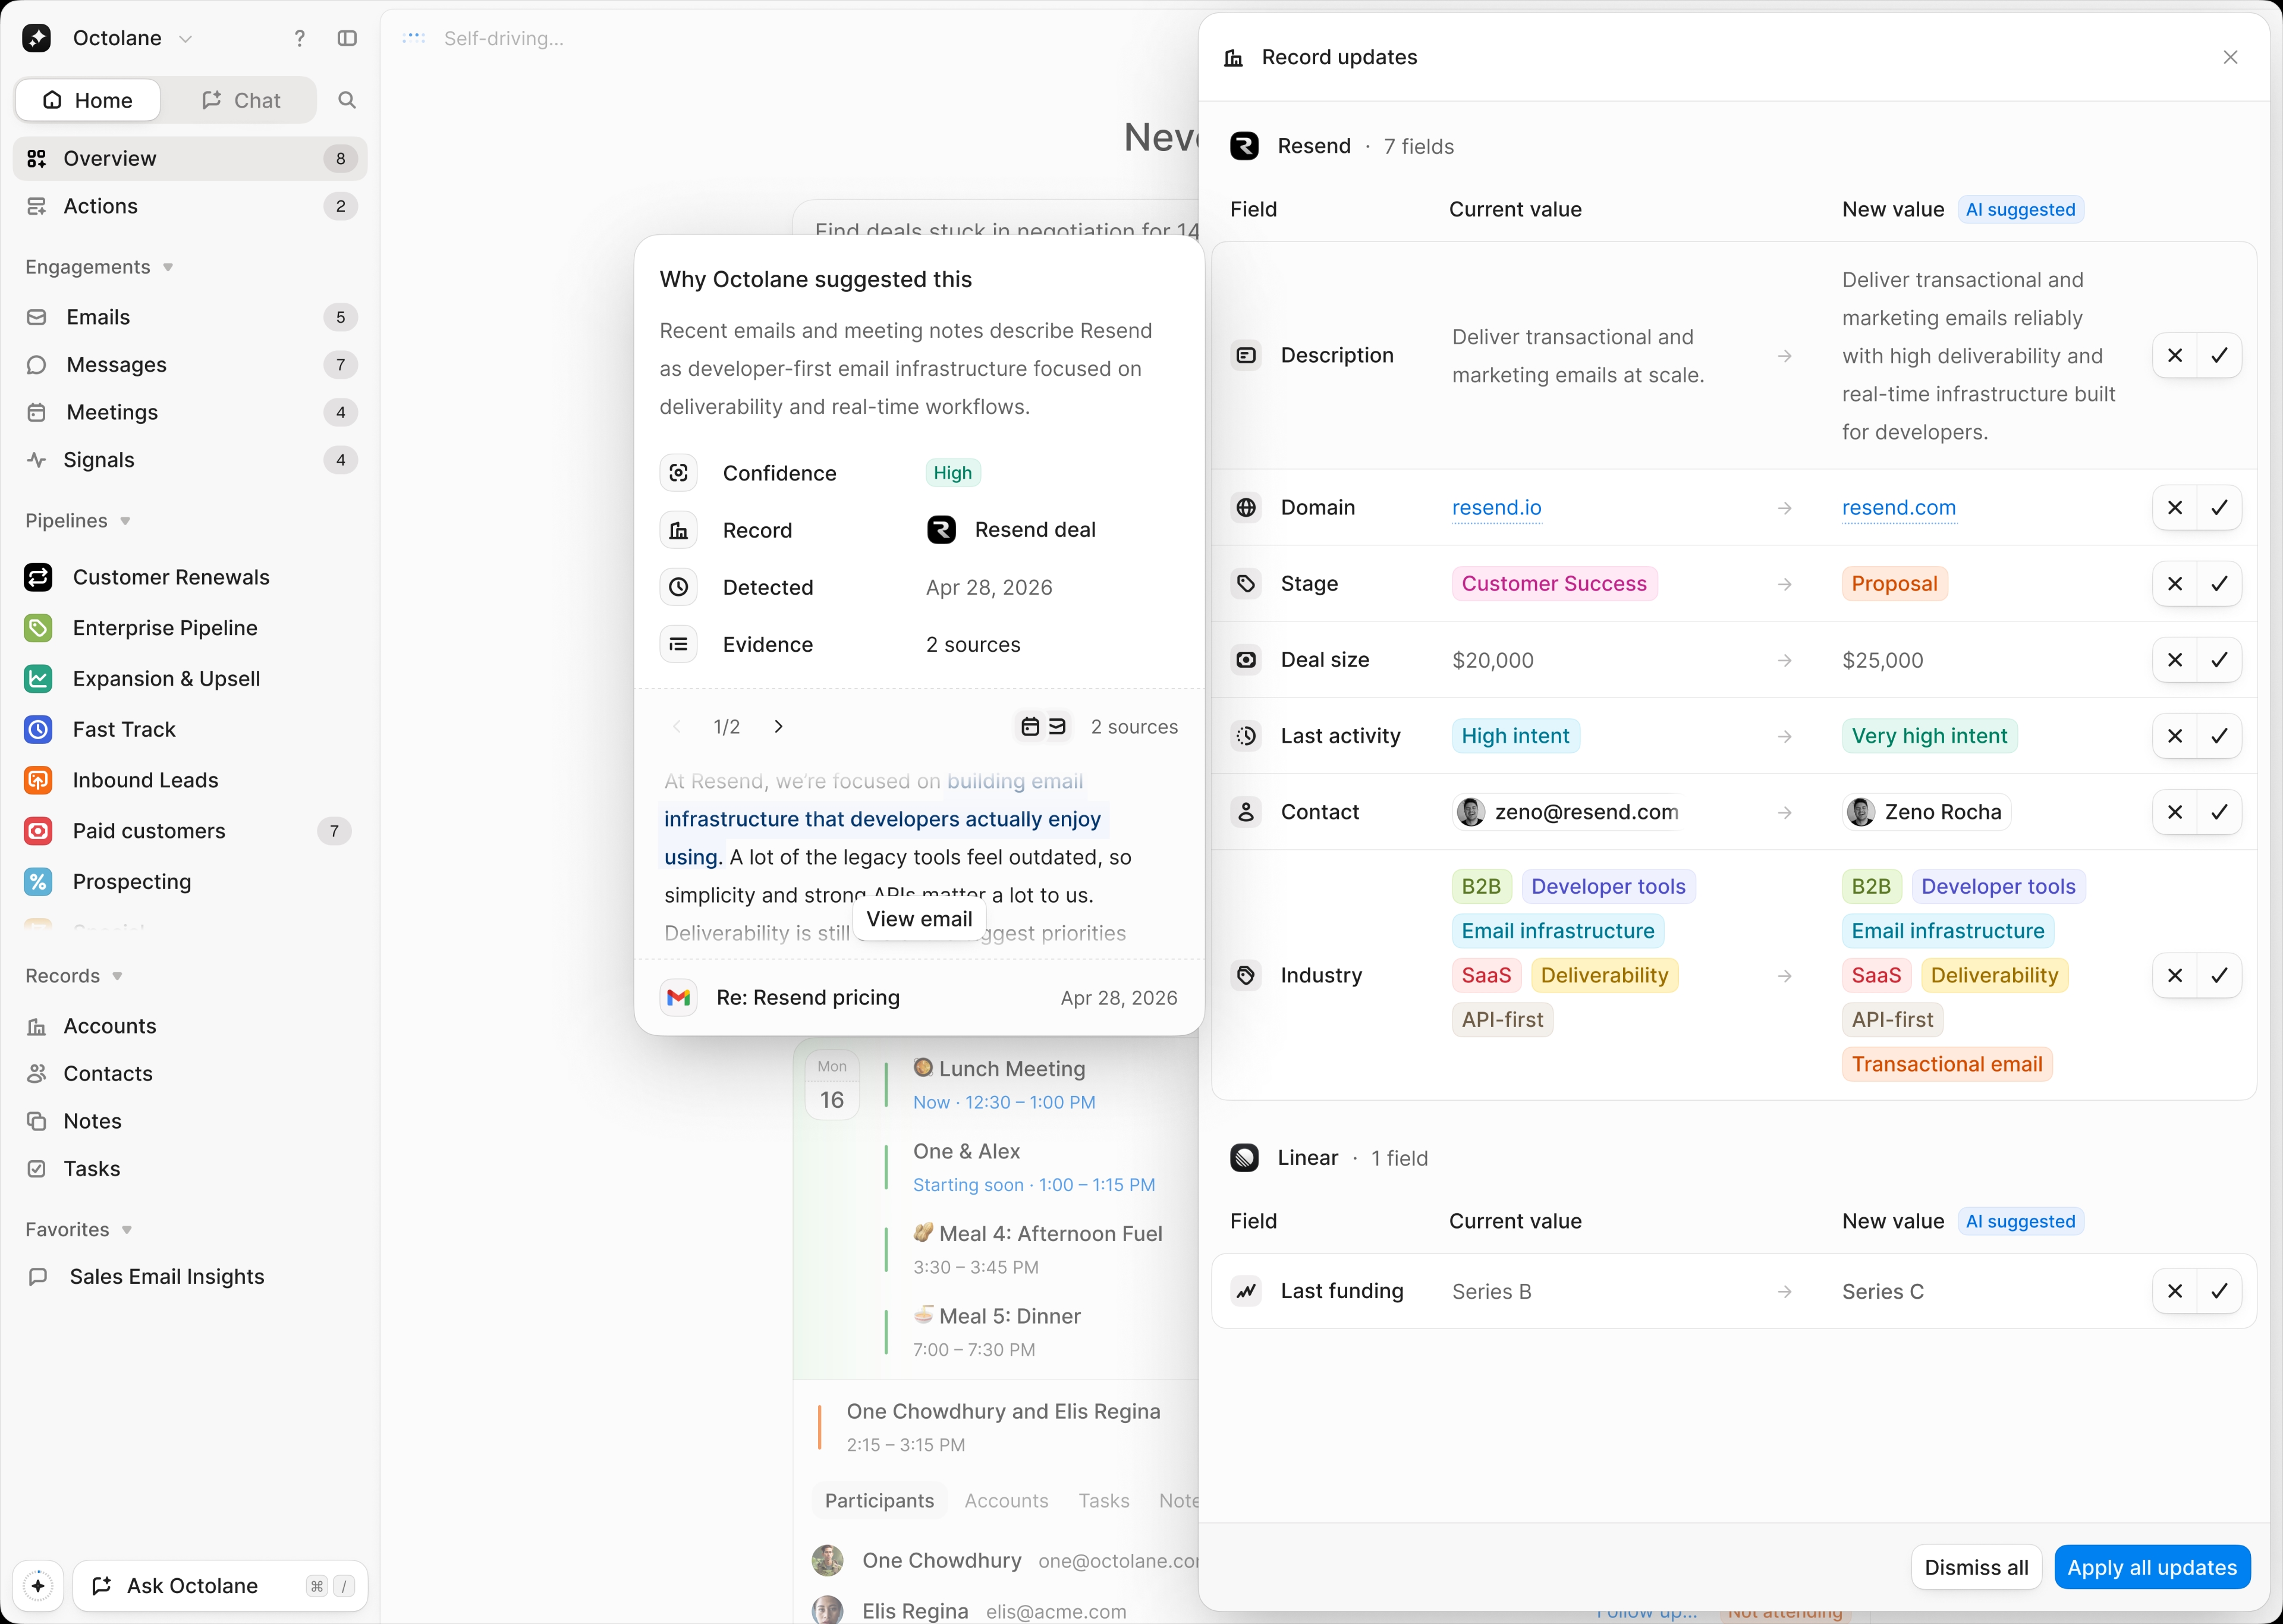Viewport: 2283px width, 1624px height.
Task: Accept the Contact update to Zeno Rocha
Action: click(x=2220, y=812)
